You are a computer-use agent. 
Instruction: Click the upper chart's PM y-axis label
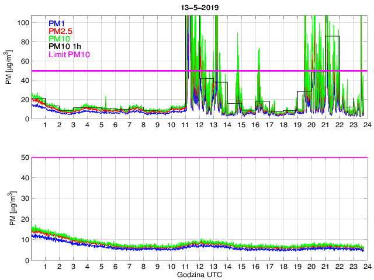(x=9, y=68)
